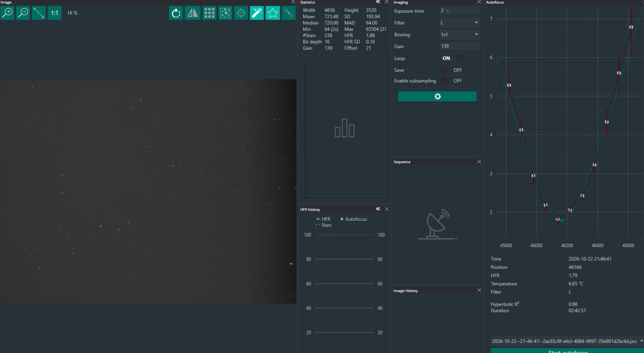The width and height of the screenshot is (644, 353).
Task: Zoom out of the image view
Action: (23, 13)
